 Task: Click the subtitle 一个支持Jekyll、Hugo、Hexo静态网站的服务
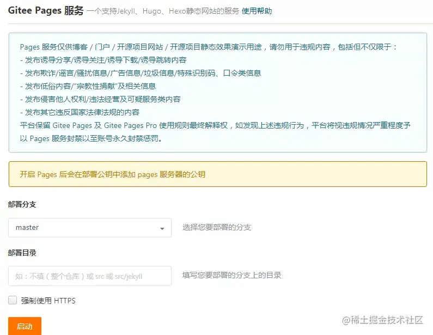pos(163,11)
